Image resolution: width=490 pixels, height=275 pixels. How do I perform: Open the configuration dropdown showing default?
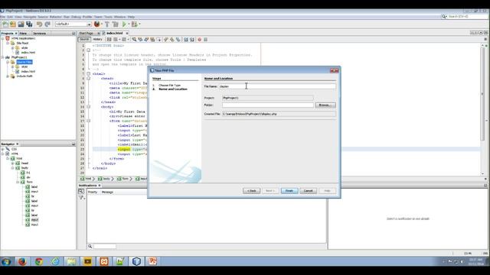pyautogui.click(x=73, y=24)
